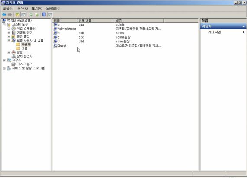Expand the 서비스 및 응용 프로그램 node
This screenshot has height=178, width=247.
(4, 68)
